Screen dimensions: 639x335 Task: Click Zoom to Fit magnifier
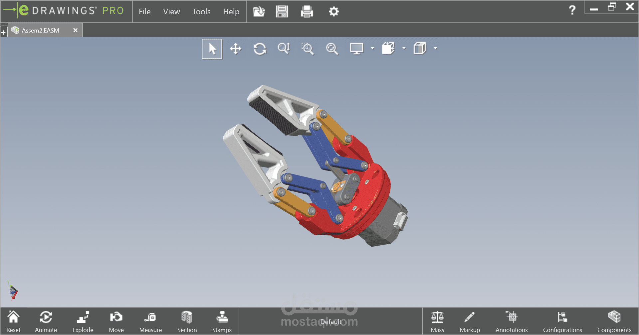click(x=332, y=49)
